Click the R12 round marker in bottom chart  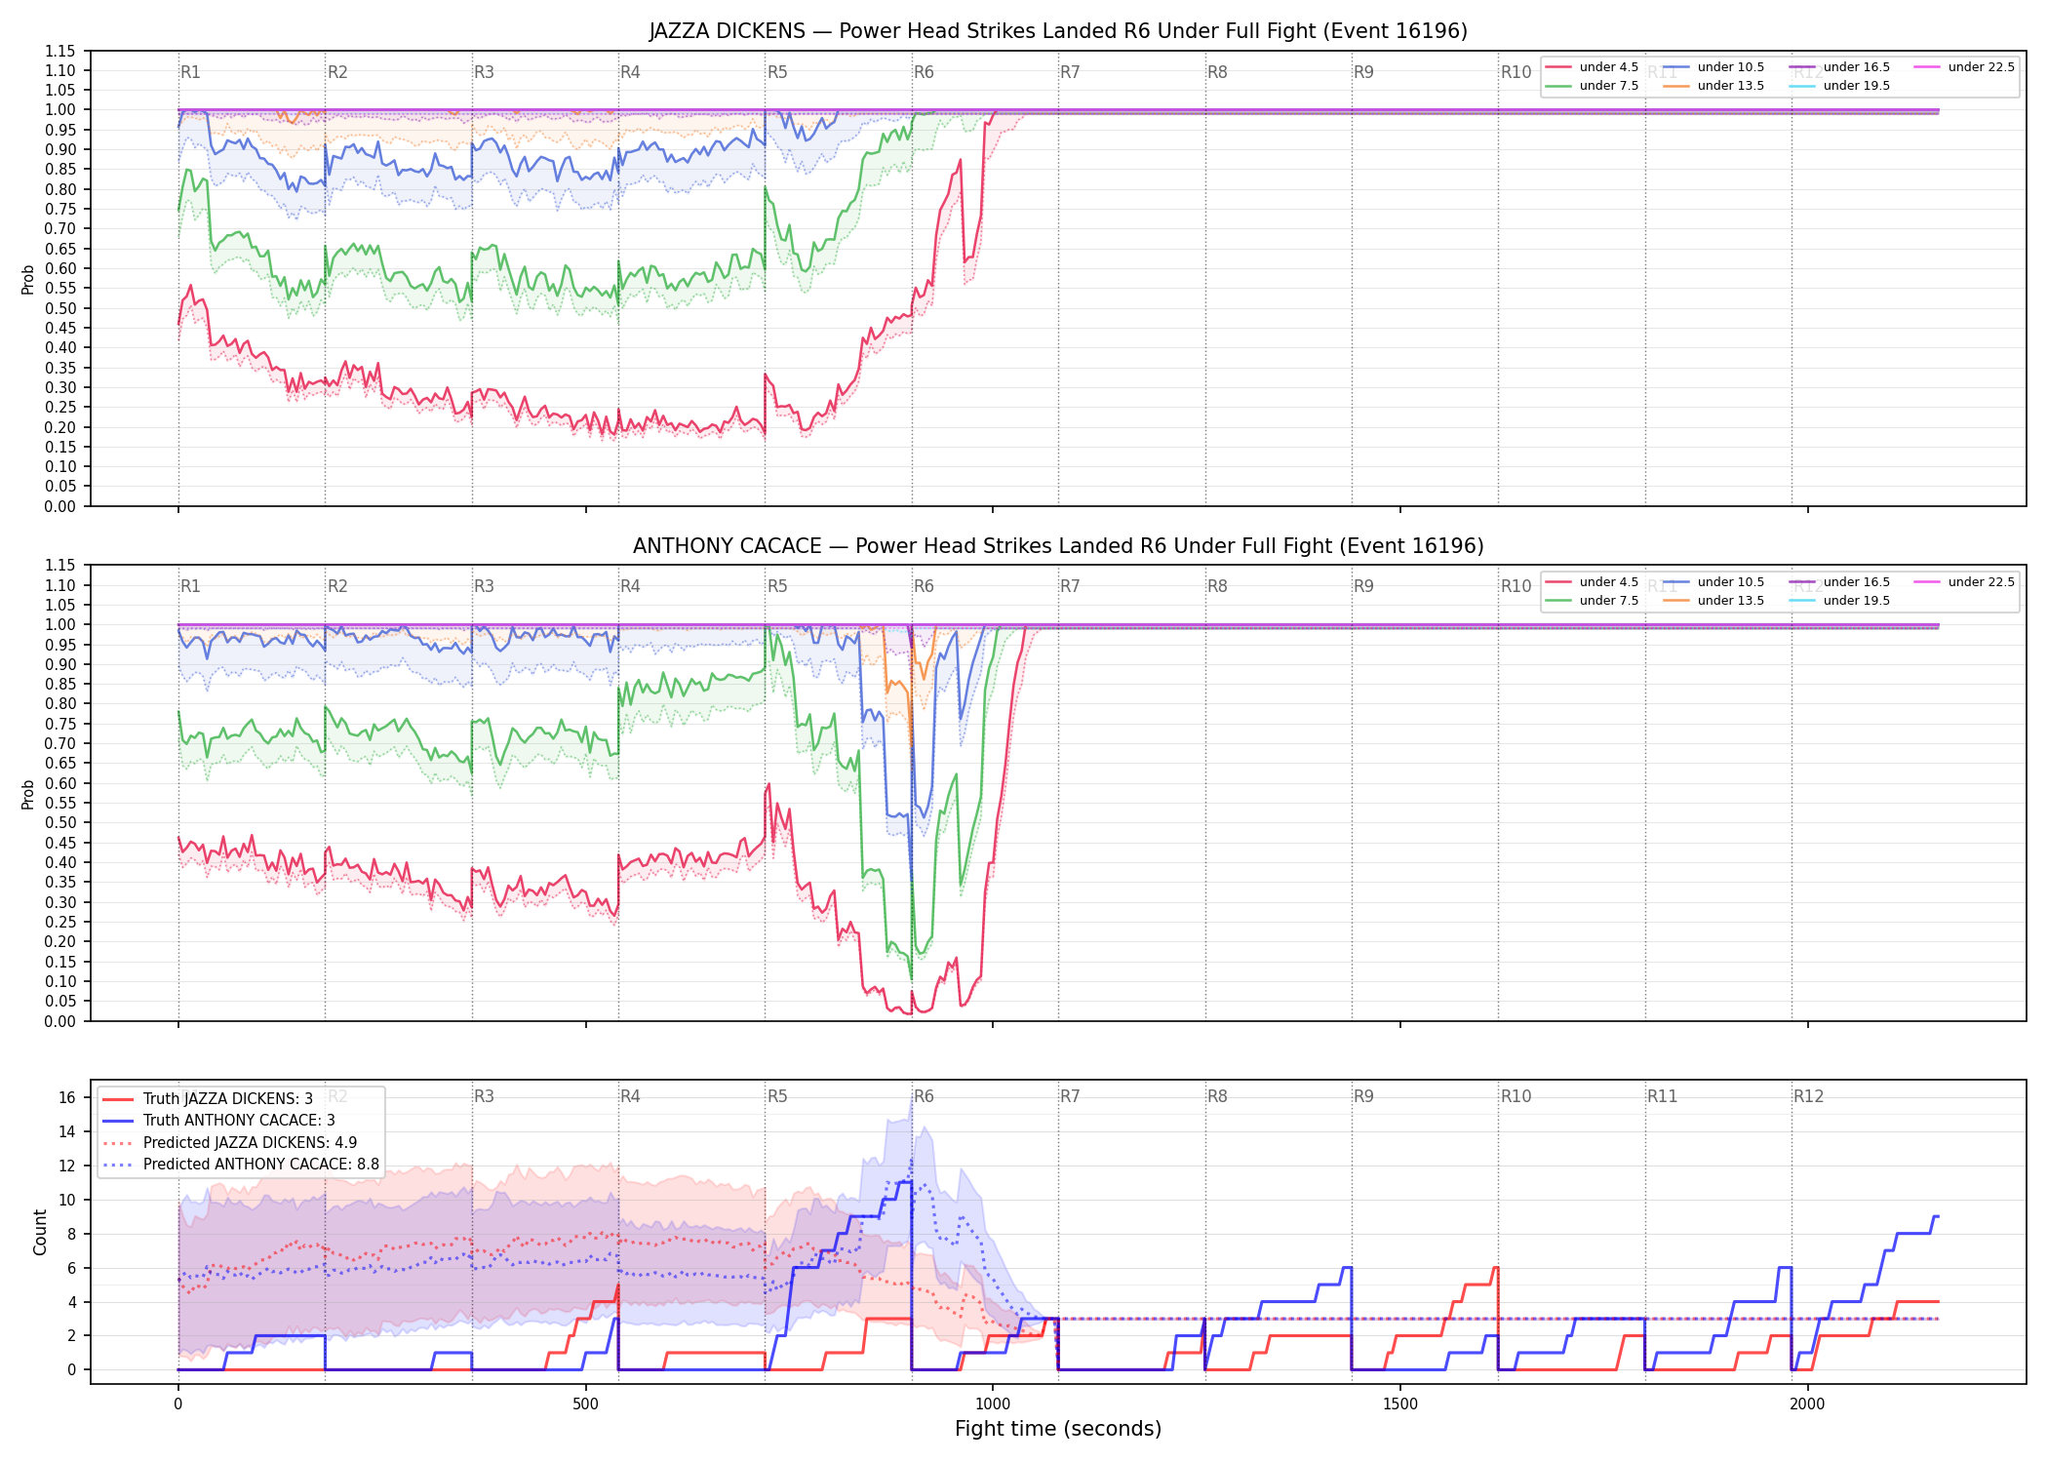click(1808, 1096)
